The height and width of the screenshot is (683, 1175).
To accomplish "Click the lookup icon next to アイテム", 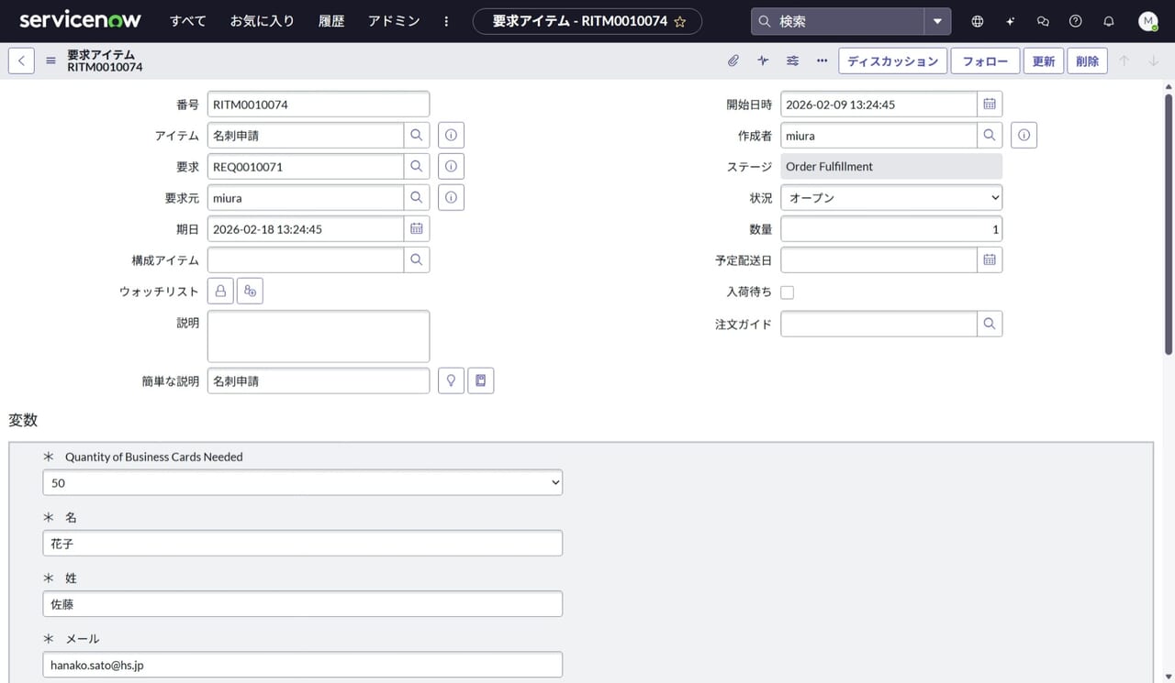I will coord(417,136).
